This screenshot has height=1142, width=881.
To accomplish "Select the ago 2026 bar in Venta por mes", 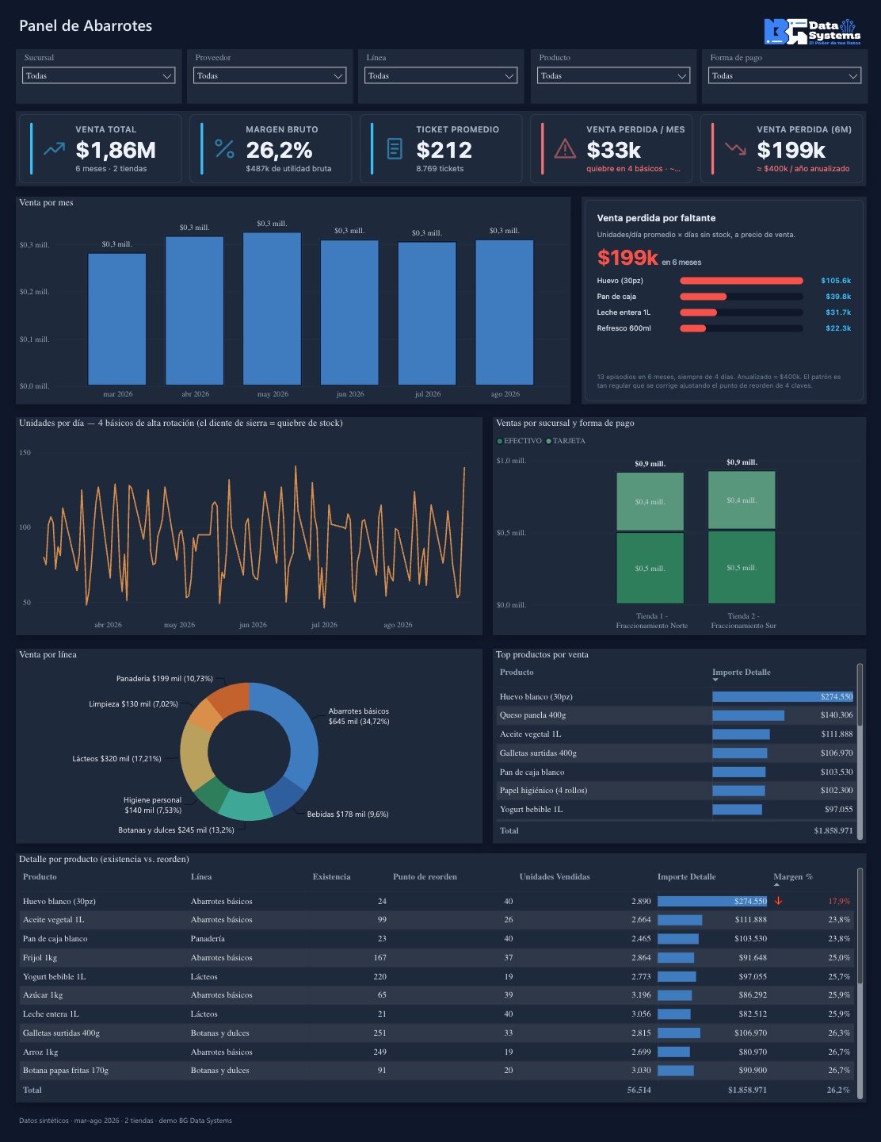I will [505, 312].
